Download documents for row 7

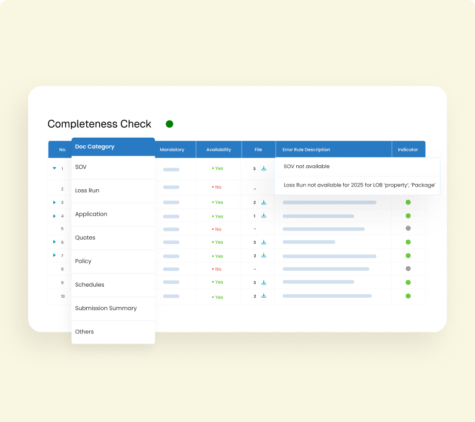coord(263,256)
